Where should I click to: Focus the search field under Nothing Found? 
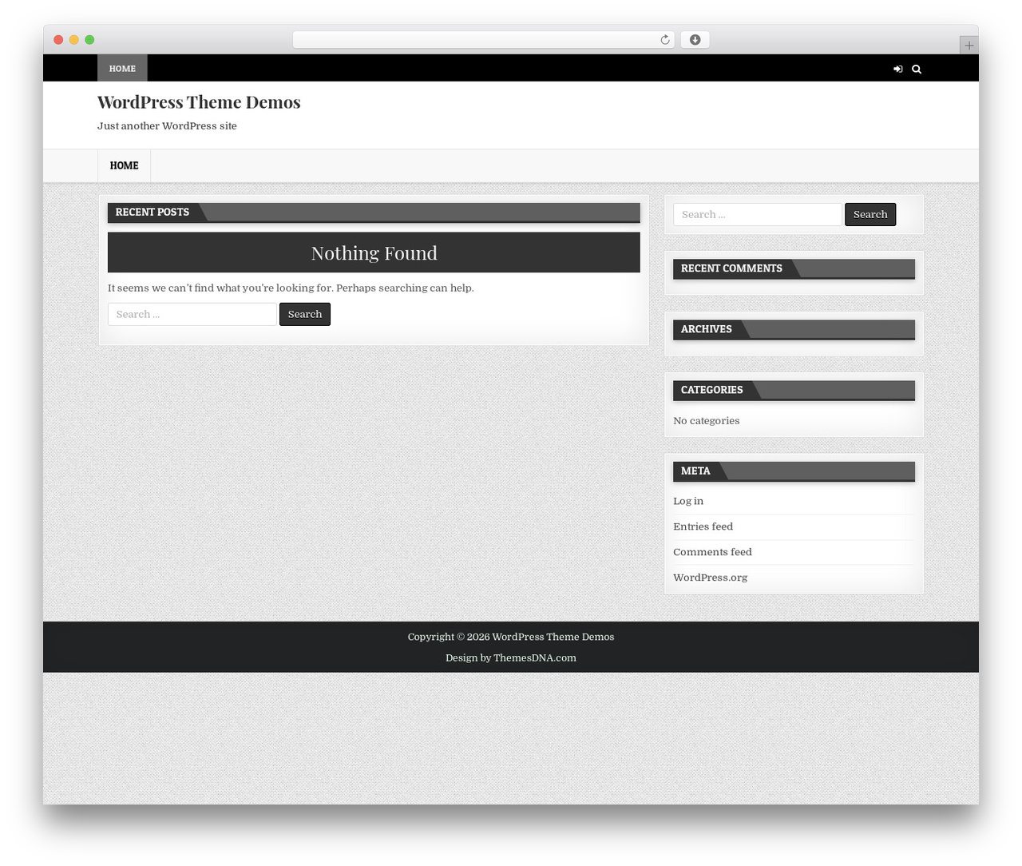click(x=192, y=314)
